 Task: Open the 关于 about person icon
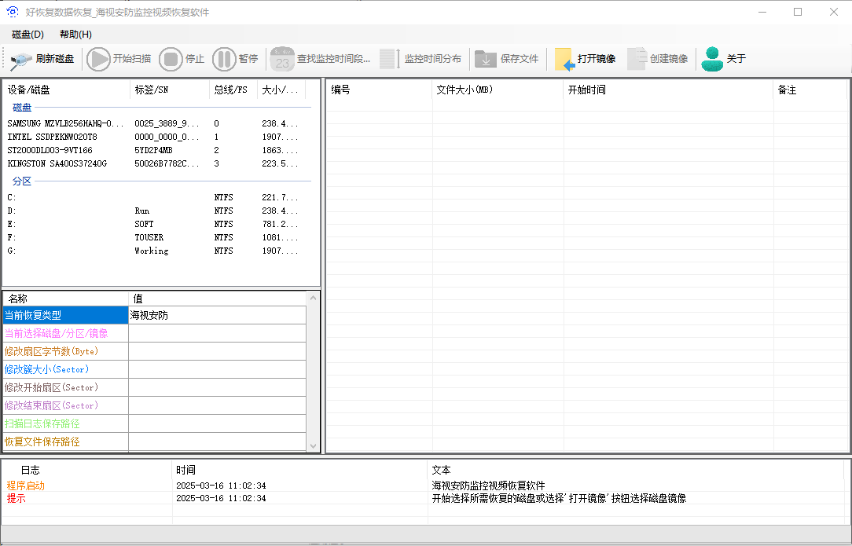712,59
